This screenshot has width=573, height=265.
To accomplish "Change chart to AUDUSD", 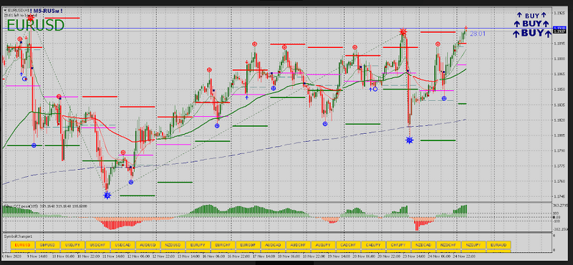I will click(x=148, y=244).
